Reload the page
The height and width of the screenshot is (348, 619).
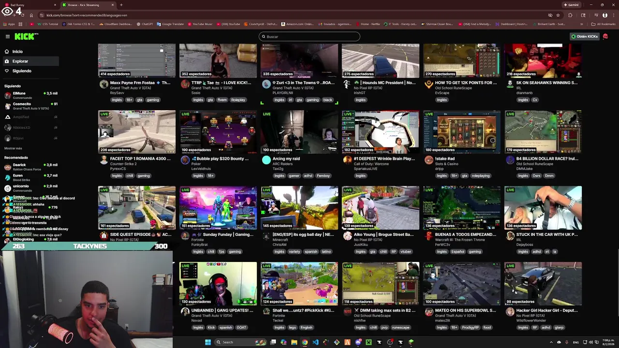click(x=22, y=15)
